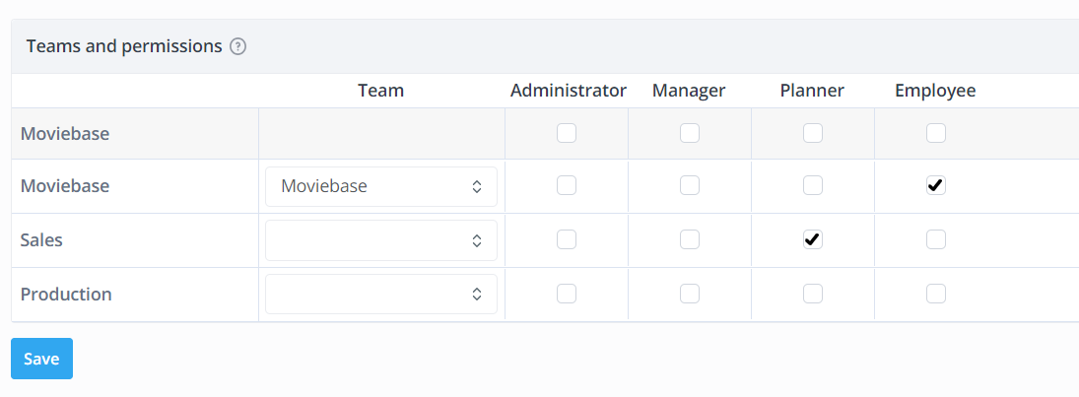Check Administrator permission for Production

coord(567,294)
